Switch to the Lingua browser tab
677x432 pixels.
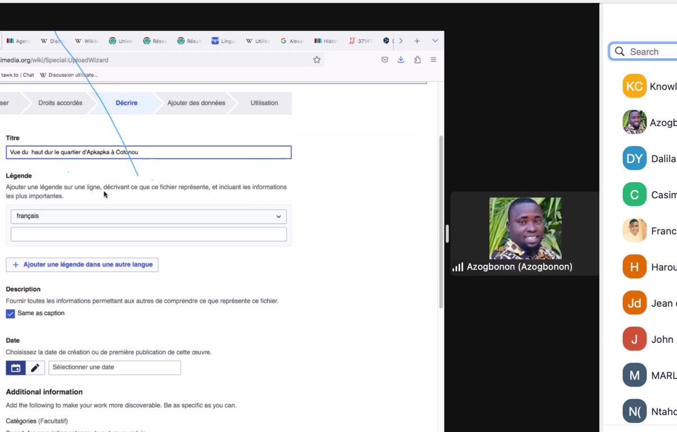(224, 41)
